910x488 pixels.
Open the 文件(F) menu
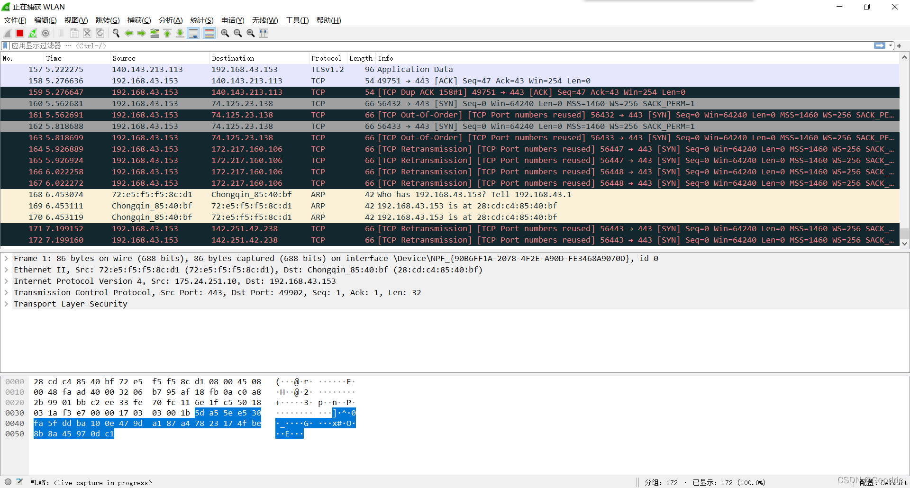click(x=15, y=20)
